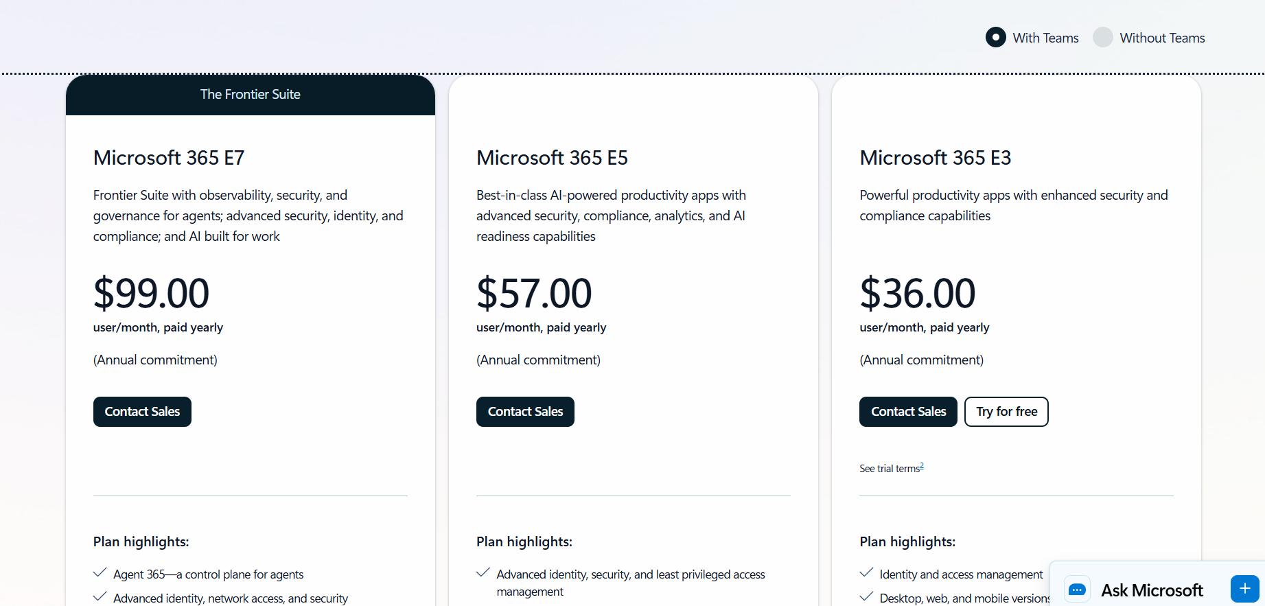Click Try for free for E3
Screen dimensions: 1265x606
pos(1006,412)
